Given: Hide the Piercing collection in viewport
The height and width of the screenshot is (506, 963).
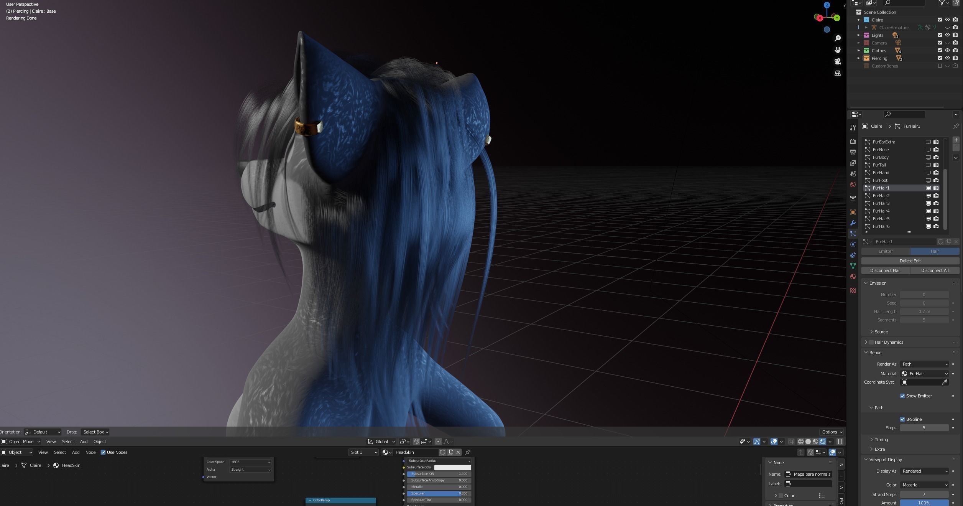Looking at the screenshot, I should [947, 58].
